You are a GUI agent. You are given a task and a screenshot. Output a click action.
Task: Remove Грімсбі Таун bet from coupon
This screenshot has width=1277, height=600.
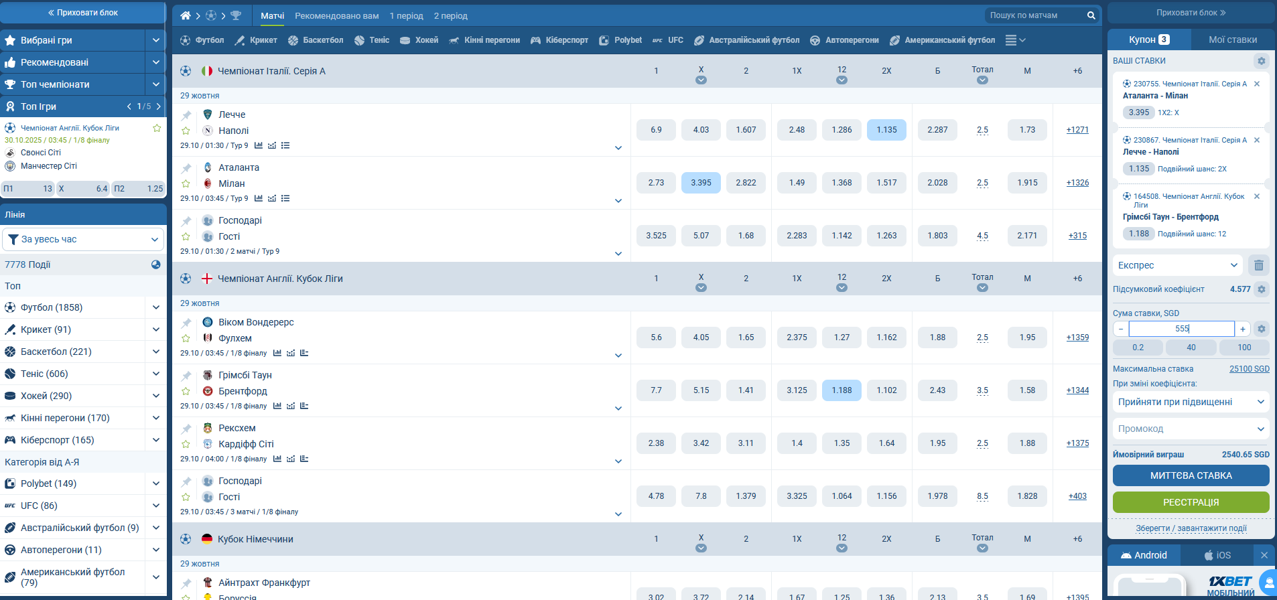click(x=1257, y=196)
